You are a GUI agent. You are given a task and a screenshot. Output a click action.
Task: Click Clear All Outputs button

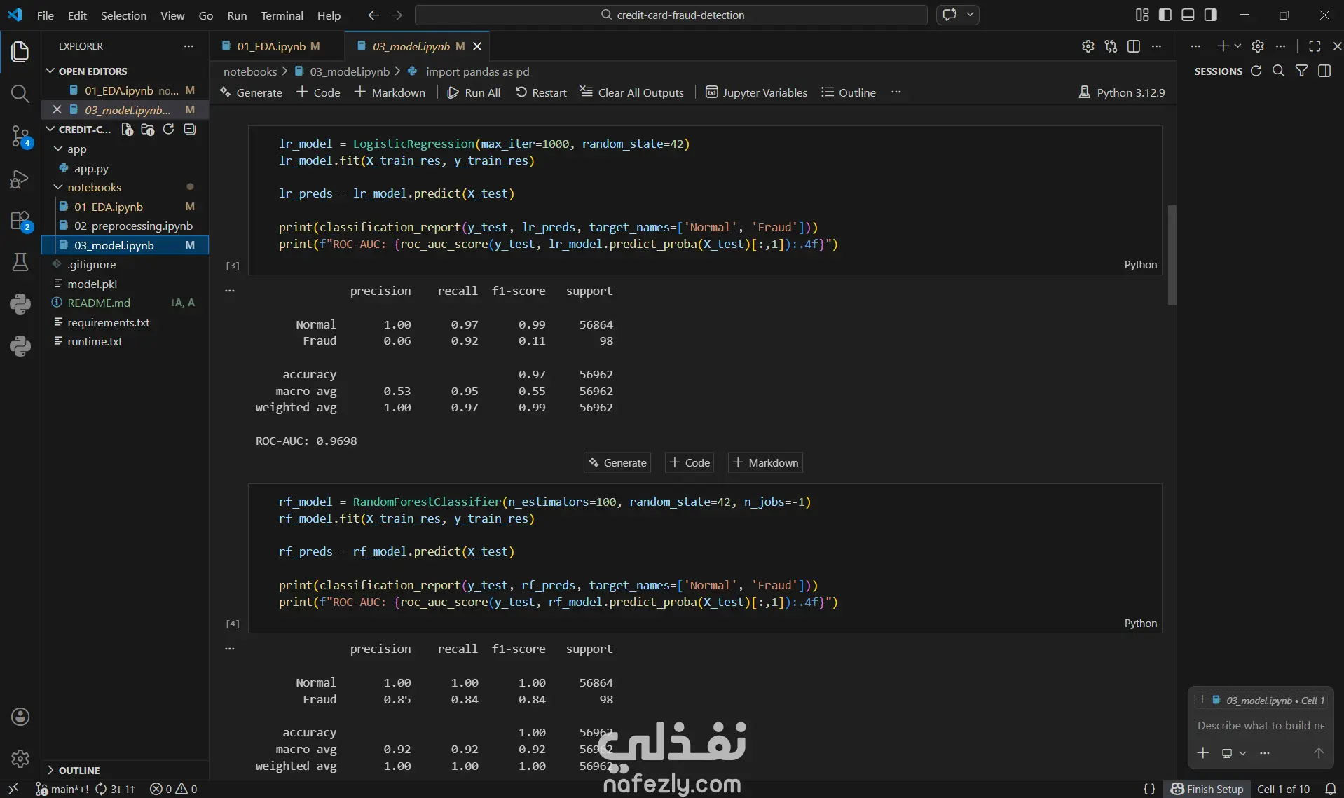(632, 92)
